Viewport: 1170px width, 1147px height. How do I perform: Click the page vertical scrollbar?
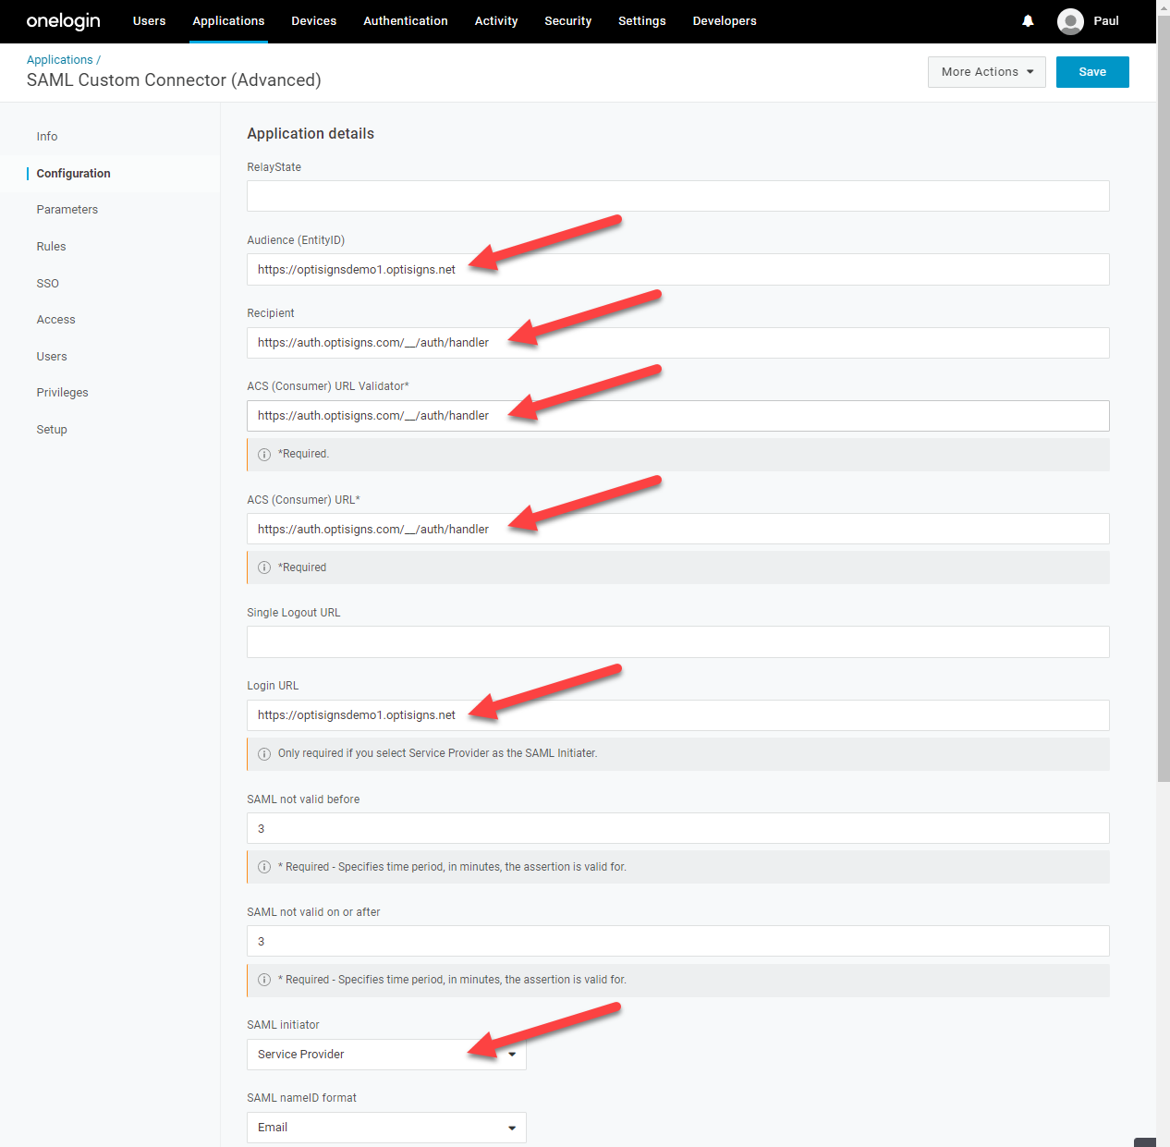[x=1163, y=462]
